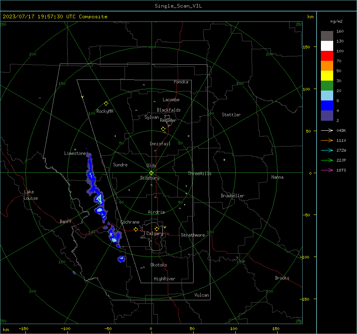The width and height of the screenshot is (357, 334).
Task: Click the Limestone location label
Action: pos(75,153)
